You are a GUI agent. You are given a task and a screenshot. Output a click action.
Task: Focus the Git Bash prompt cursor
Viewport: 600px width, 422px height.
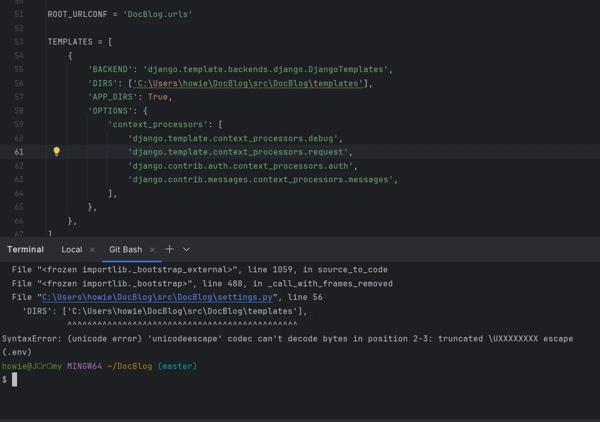[15, 380]
